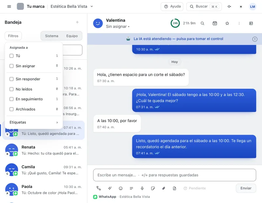Open the LM user avatar menu
Image resolution: width=262 pixels, height=203 pixels.
[x=253, y=7]
